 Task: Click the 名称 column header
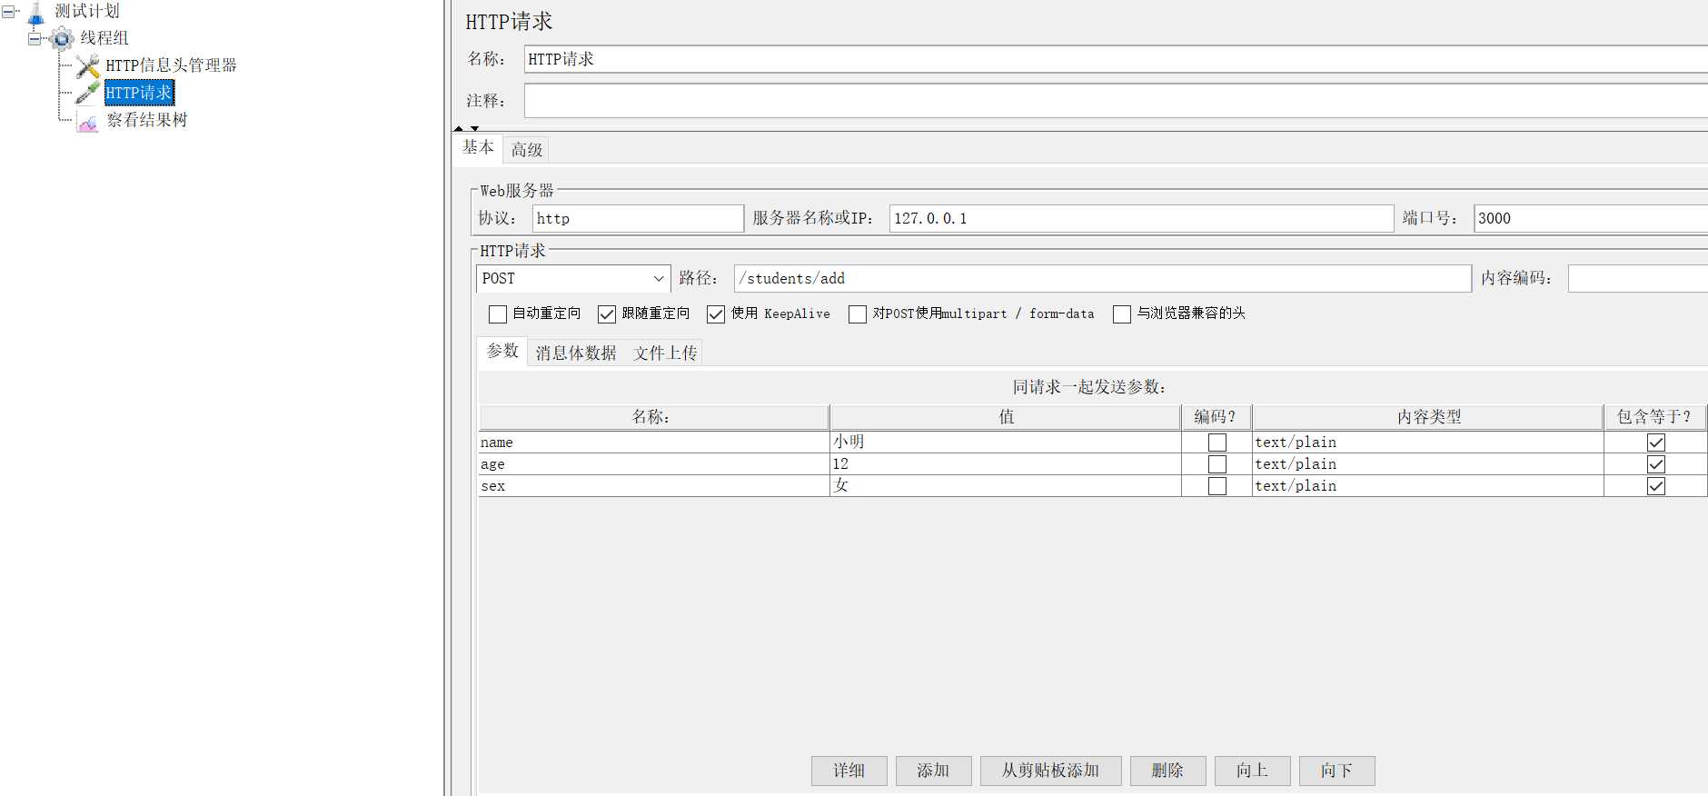tap(654, 417)
